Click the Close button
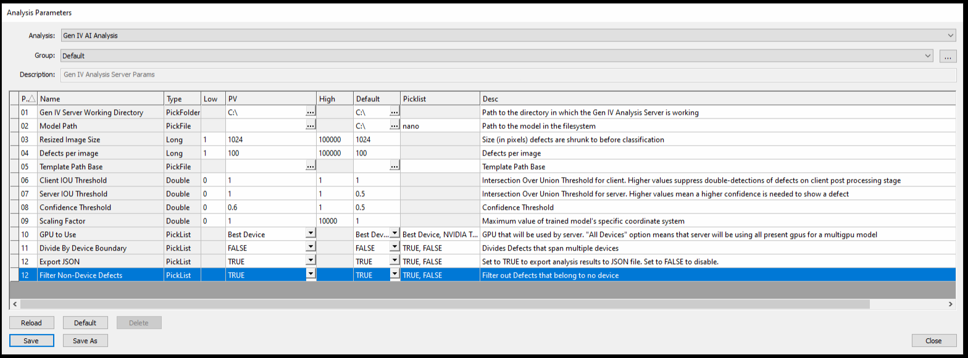The height and width of the screenshot is (358, 968). (933, 341)
